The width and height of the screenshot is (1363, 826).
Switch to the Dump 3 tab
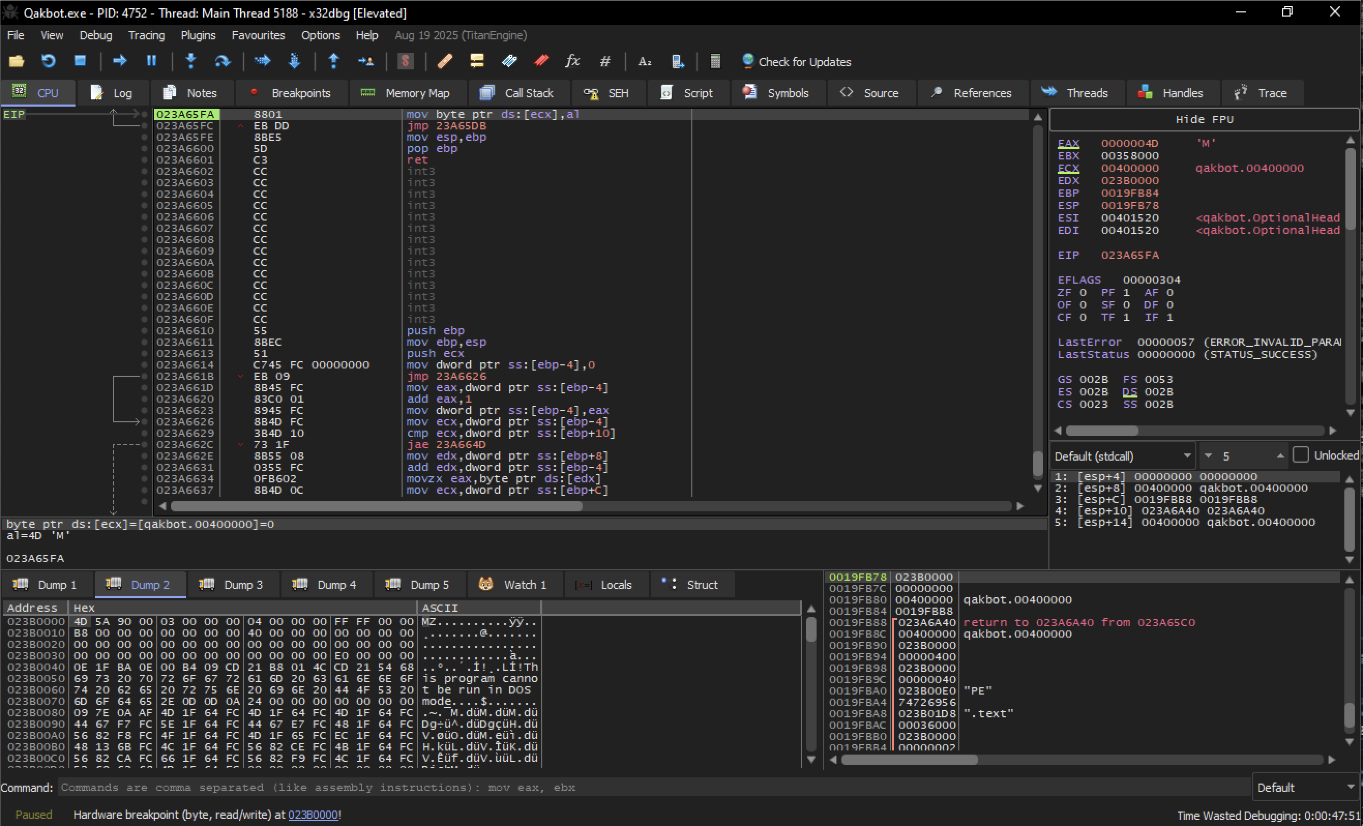[x=232, y=585]
